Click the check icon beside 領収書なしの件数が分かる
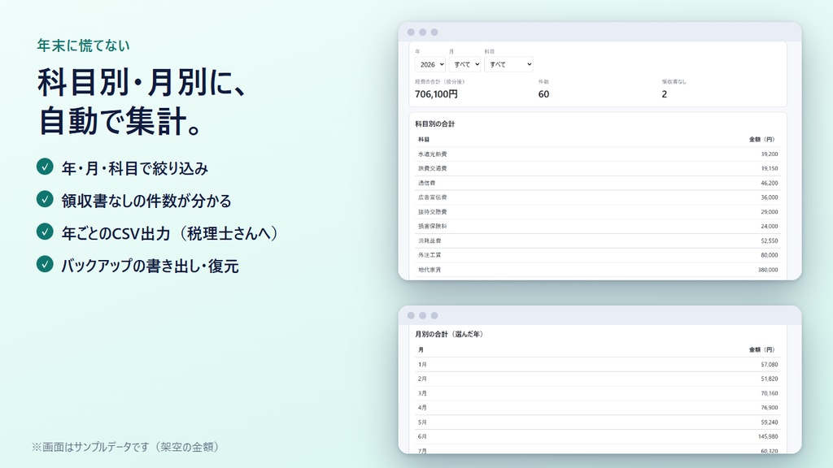Screen dimensions: 833x468 pyautogui.click(x=46, y=199)
